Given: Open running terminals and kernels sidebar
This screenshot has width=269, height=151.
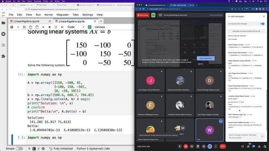Looking at the screenshot, I should point(3,34).
